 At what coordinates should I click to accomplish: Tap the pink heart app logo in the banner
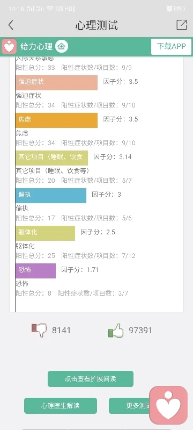click(x=9, y=46)
